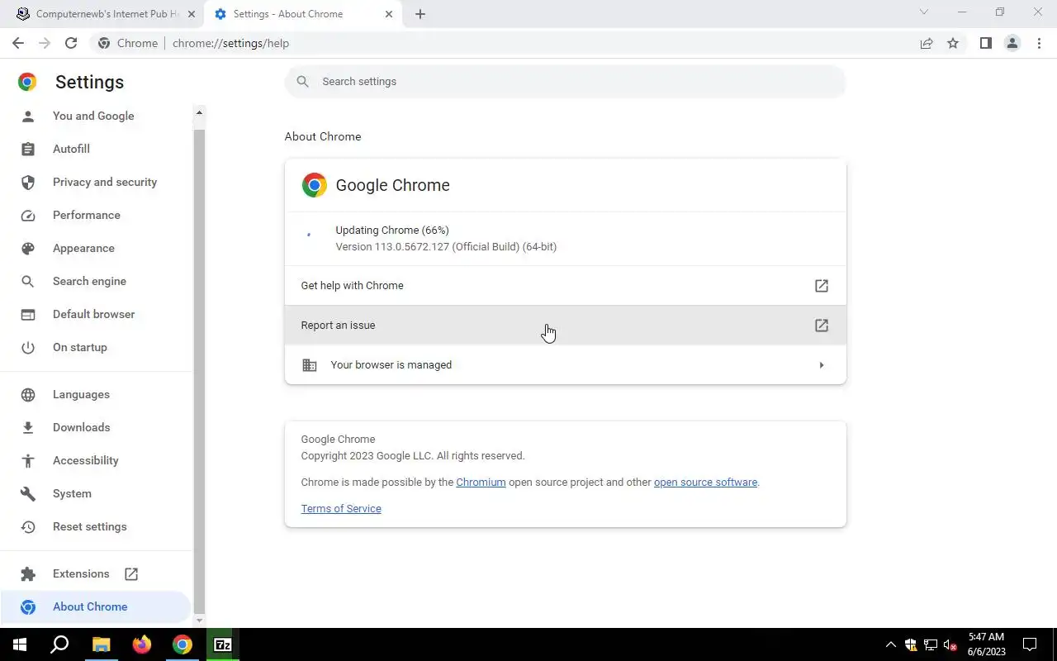The image size is (1057, 661).
Task: Click the sidebar scrollbar down arrow
Action: pyautogui.click(x=199, y=620)
